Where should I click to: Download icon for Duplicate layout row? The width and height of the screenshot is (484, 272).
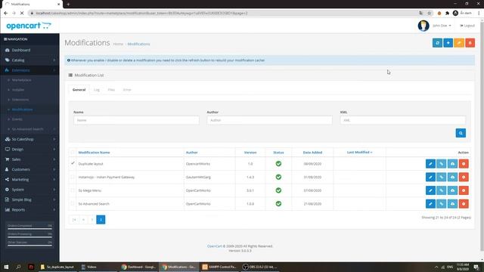[452, 164]
